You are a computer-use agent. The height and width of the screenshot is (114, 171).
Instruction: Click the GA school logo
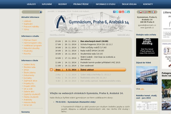coord(61,22)
